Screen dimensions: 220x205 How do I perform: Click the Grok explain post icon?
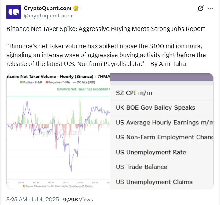pyautogui.click(x=200, y=9)
